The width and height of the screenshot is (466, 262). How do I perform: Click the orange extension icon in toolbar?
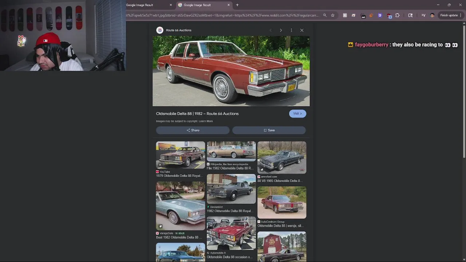tap(371, 15)
